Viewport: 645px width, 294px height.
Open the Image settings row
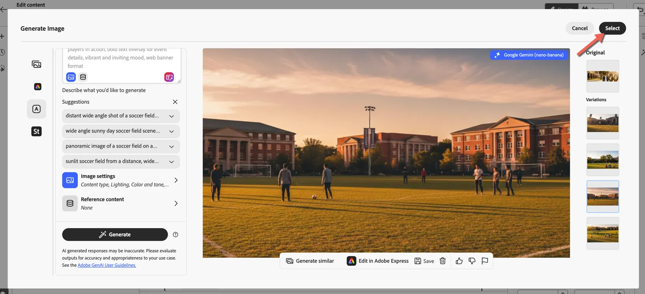coord(121,180)
